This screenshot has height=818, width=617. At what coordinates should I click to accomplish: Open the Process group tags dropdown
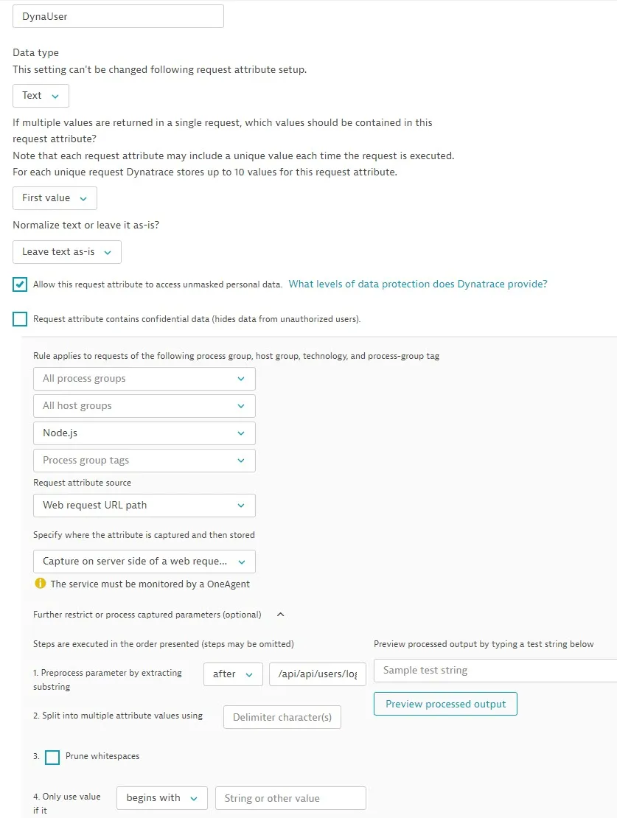click(144, 461)
